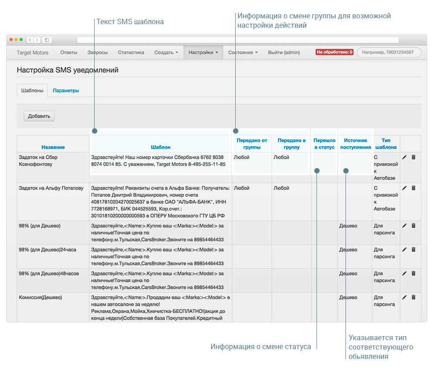This screenshot has height=375, width=433.
Task: Select the 'Шаблоны' tab
Action: coord(32,90)
